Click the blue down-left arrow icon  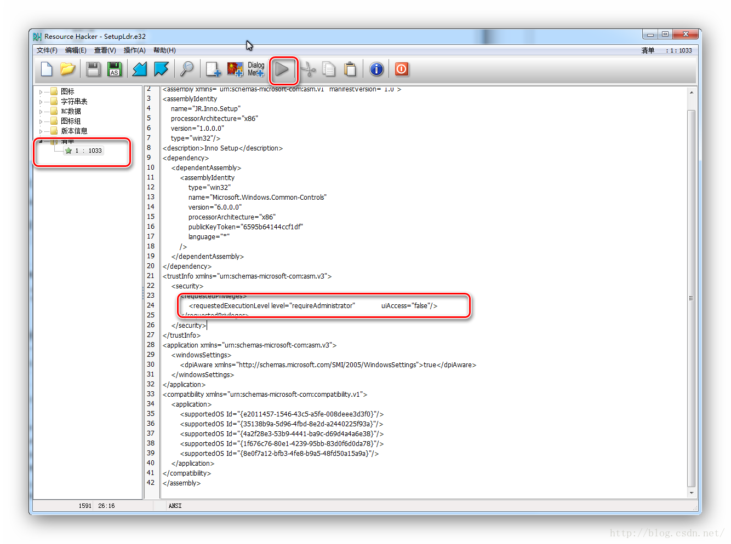pyautogui.click(x=140, y=69)
